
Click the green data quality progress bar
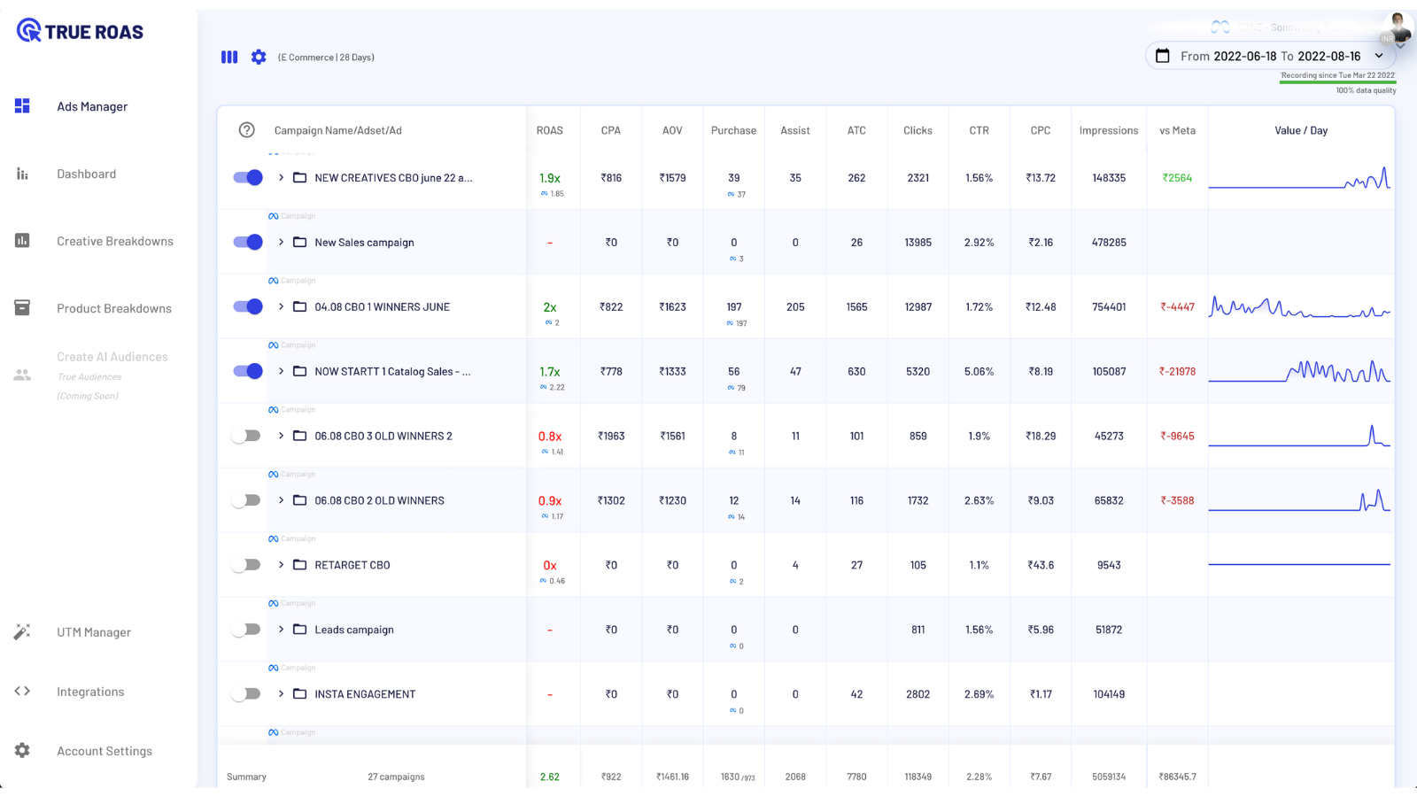point(1337,84)
